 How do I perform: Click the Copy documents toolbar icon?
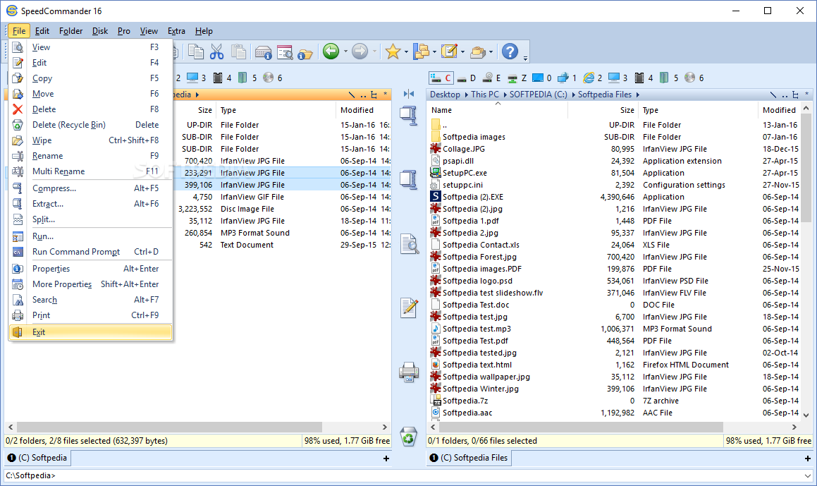196,51
